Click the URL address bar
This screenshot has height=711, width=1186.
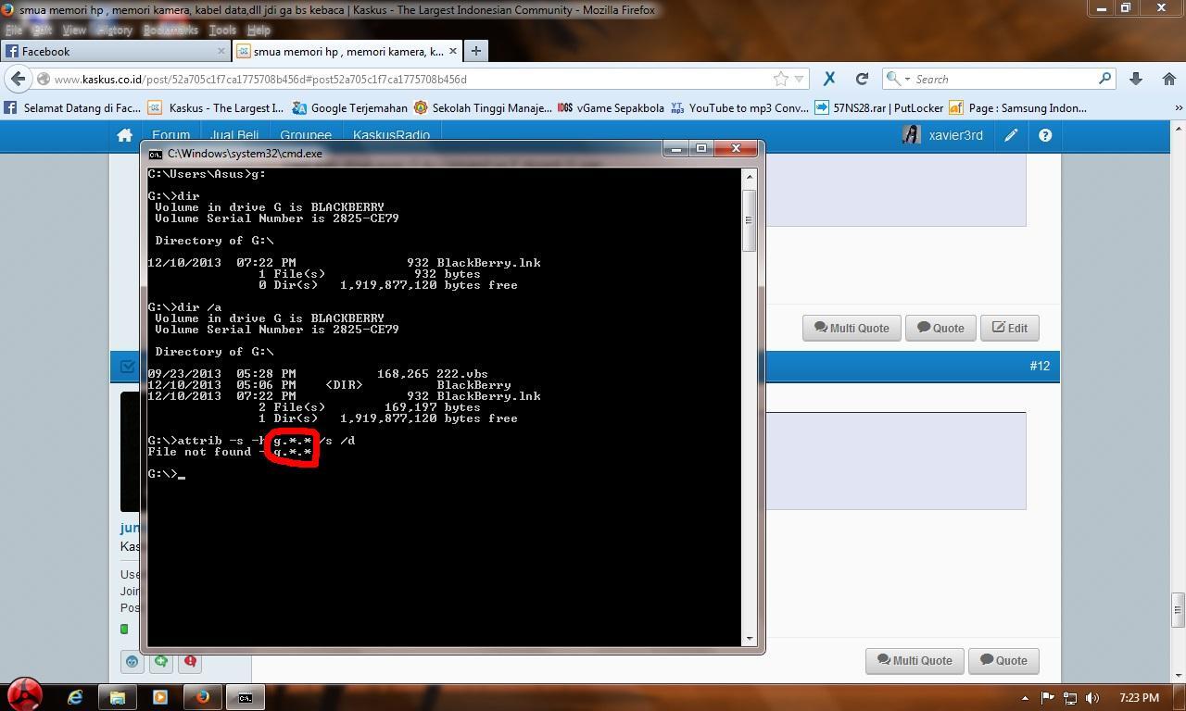[x=408, y=79]
